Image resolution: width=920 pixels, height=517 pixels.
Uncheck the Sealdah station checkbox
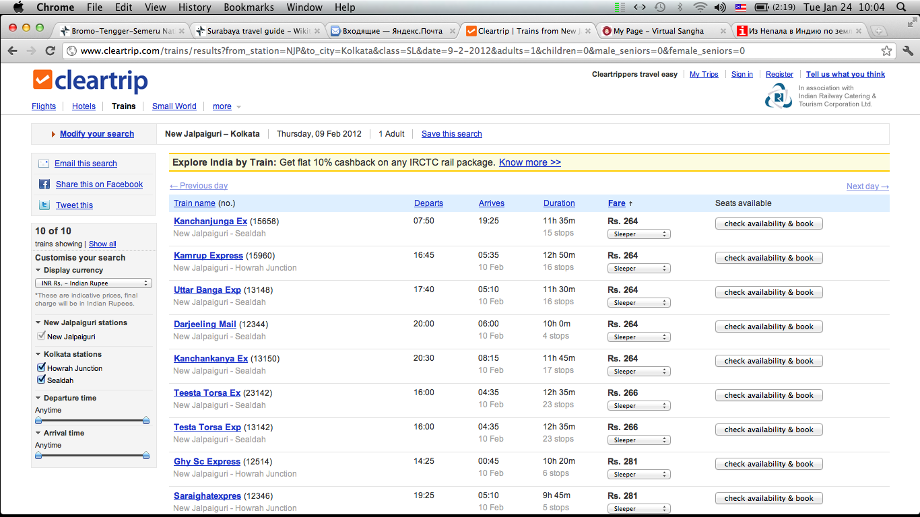[41, 380]
